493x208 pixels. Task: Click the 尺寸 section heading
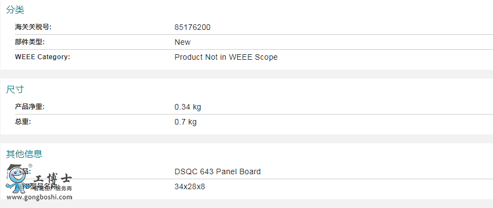15,89
